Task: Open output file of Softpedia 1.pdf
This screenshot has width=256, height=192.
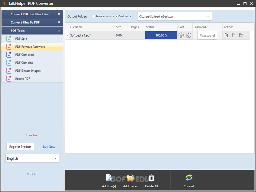Action: pos(234,35)
